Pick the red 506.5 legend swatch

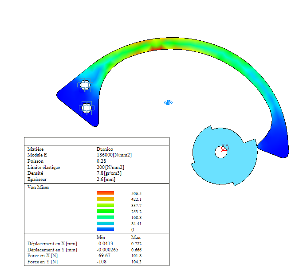[105, 193]
